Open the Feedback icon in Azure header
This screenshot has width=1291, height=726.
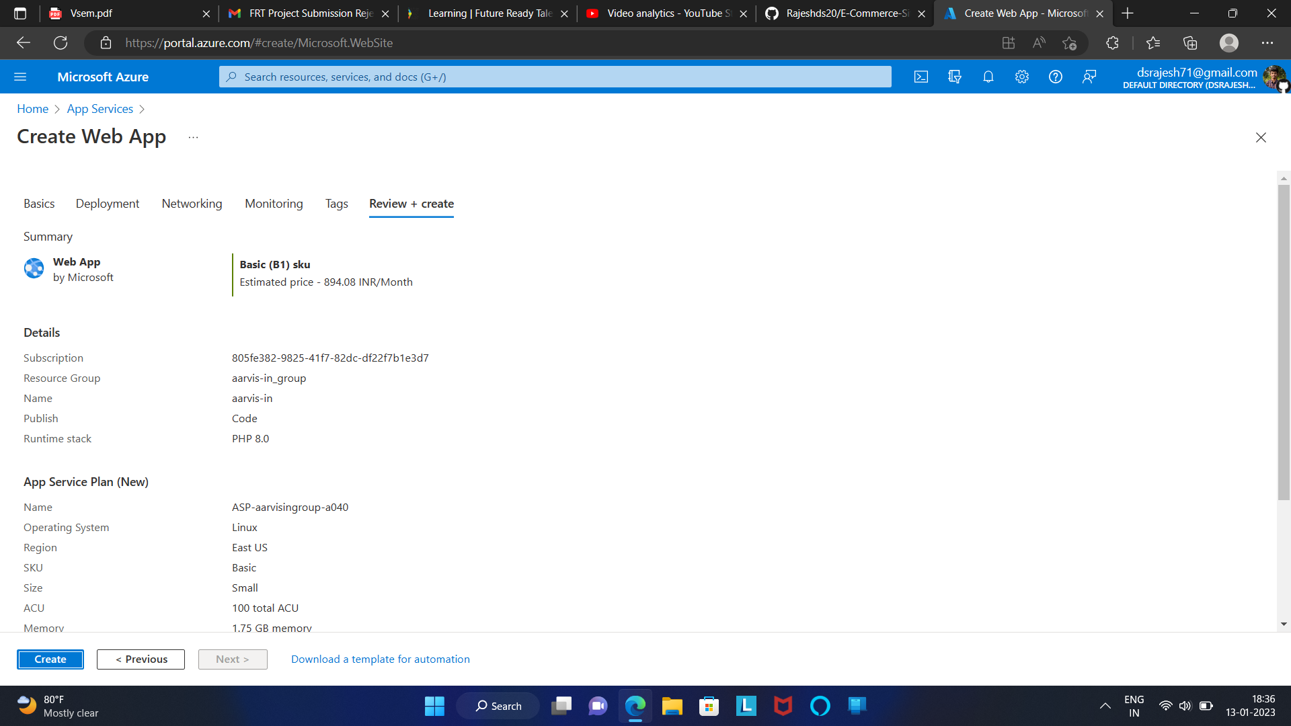[x=1089, y=77]
